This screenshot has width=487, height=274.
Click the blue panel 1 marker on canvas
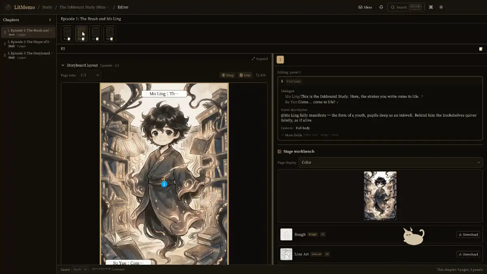pyautogui.click(x=164, y=184)
